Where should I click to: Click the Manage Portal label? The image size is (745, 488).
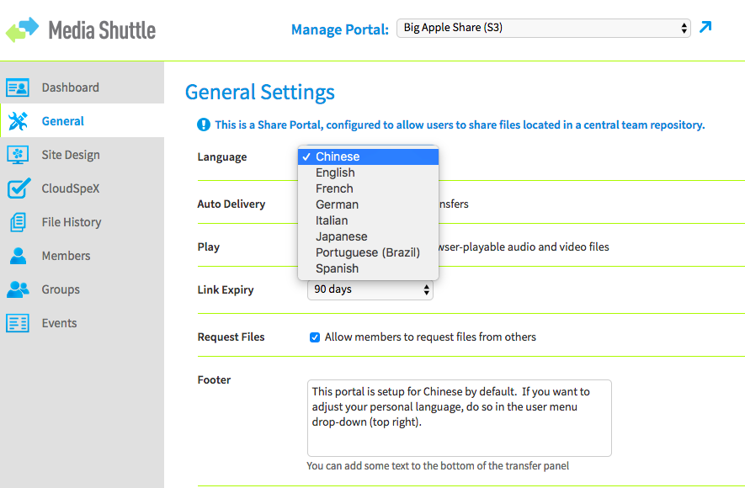(340, 29)
